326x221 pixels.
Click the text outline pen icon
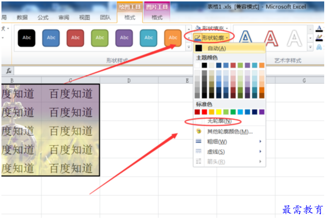319,38
